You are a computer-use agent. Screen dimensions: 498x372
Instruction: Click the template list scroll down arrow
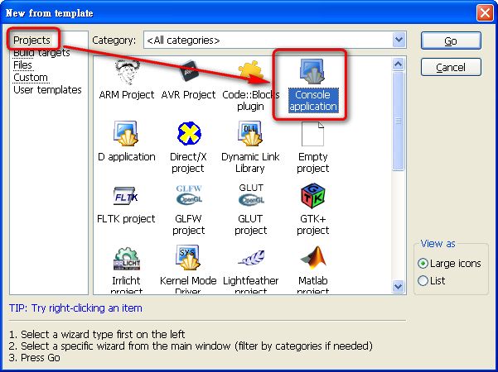[x=399, y=287]
